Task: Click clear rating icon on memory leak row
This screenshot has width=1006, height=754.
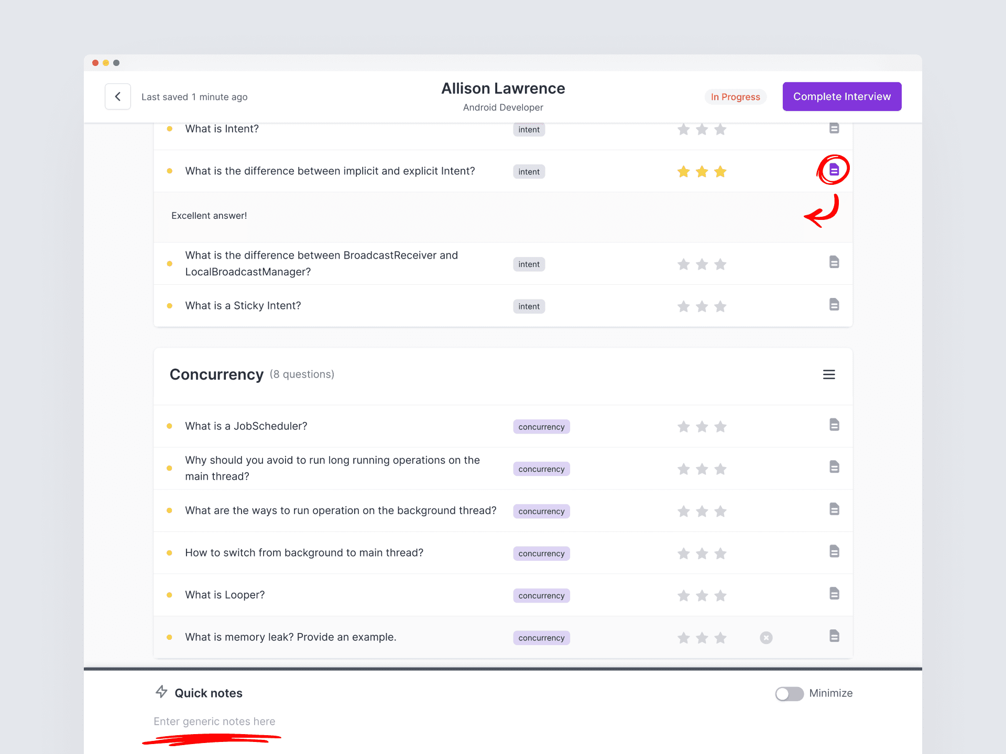Action: click(766, 638)
